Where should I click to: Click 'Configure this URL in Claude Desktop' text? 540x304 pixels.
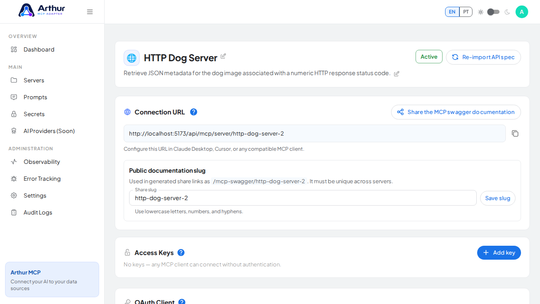click(214, 149)
